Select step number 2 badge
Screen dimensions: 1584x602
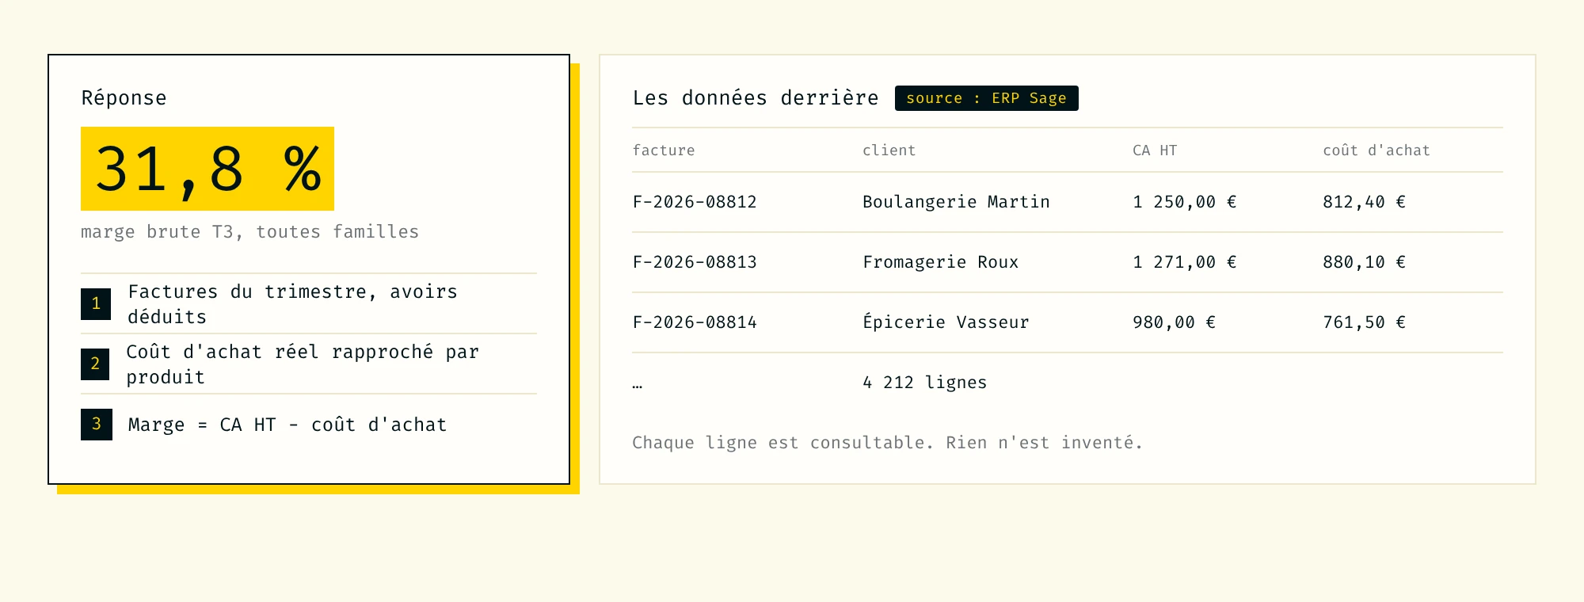(x=95, y=364)
